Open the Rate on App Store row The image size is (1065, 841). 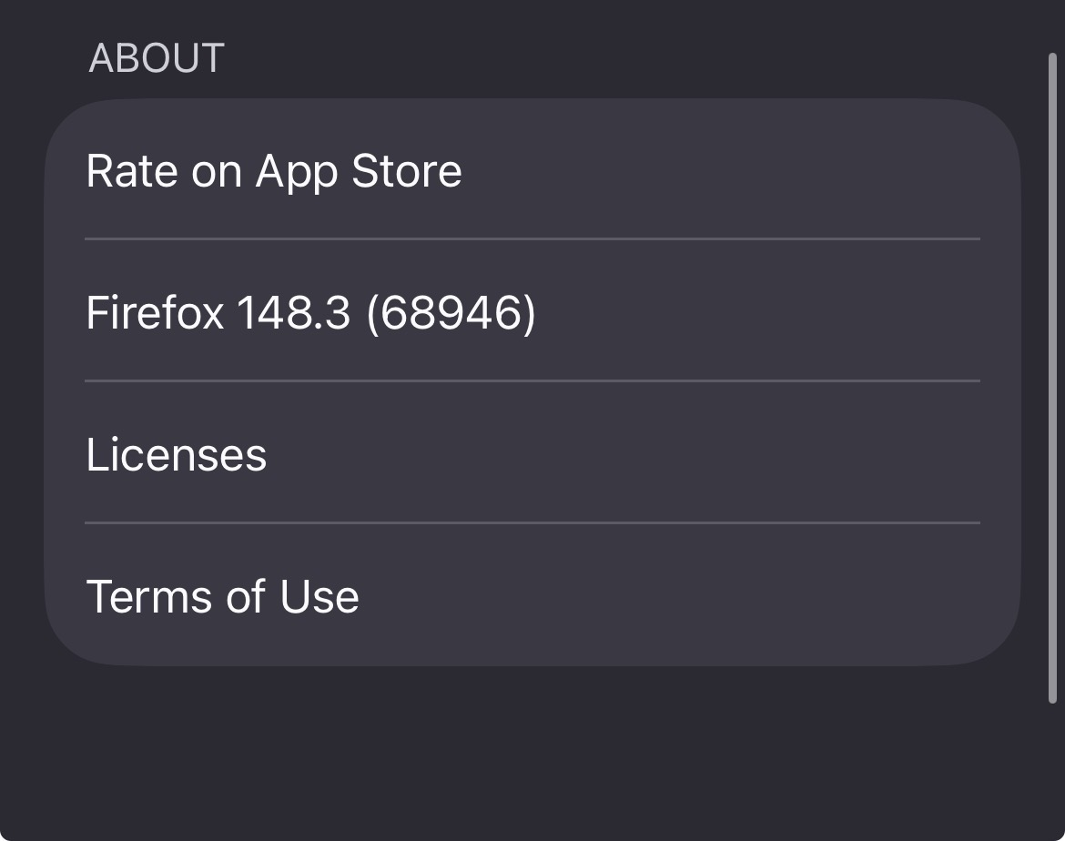(x=273, y=171)
